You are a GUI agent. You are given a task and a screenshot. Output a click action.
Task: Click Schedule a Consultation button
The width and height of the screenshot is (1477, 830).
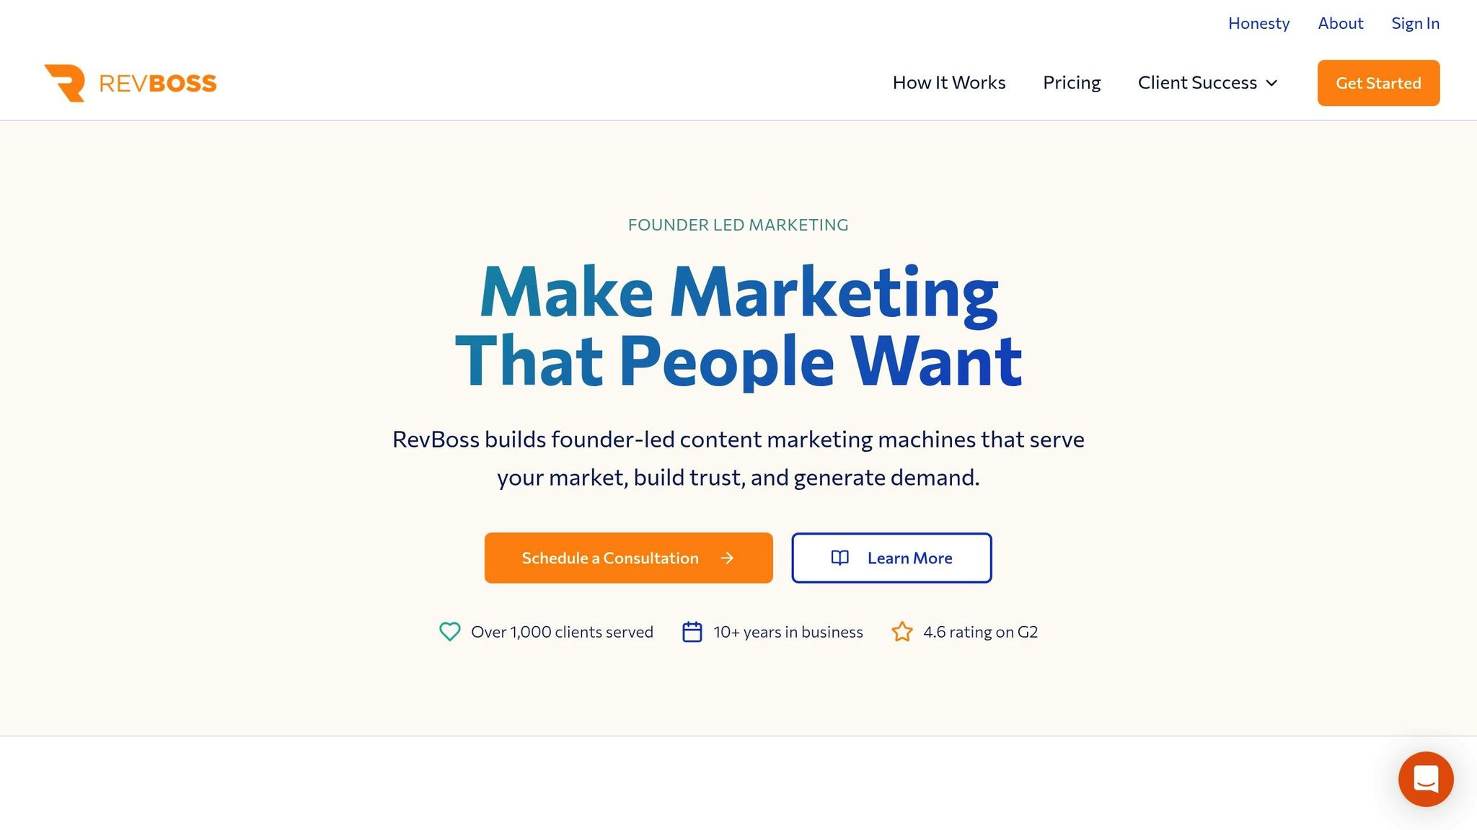tap(610, 558)
